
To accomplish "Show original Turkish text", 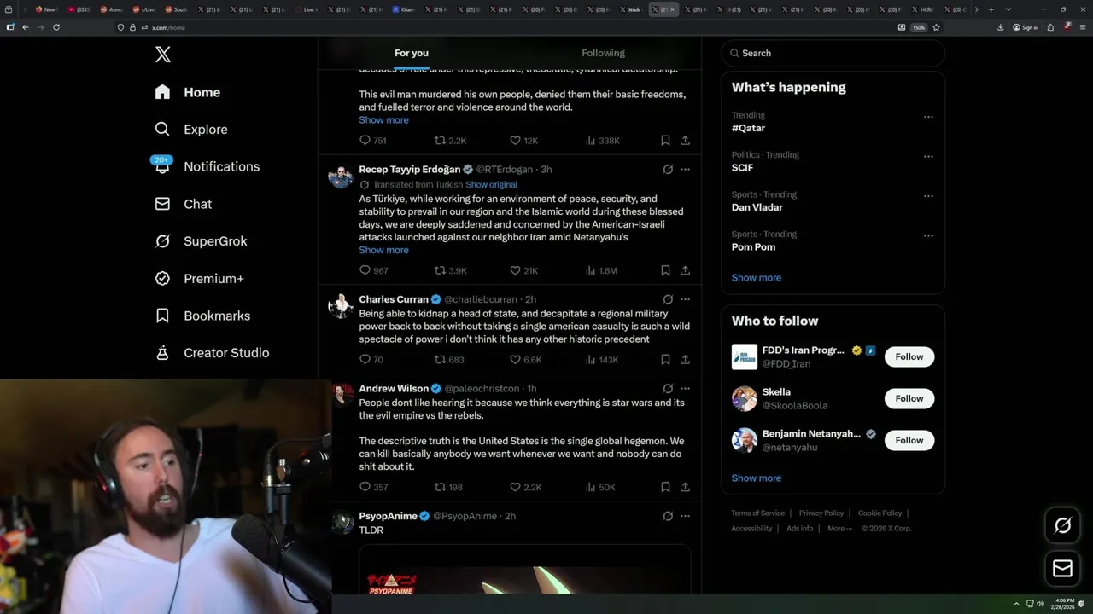I will (491, 184).
